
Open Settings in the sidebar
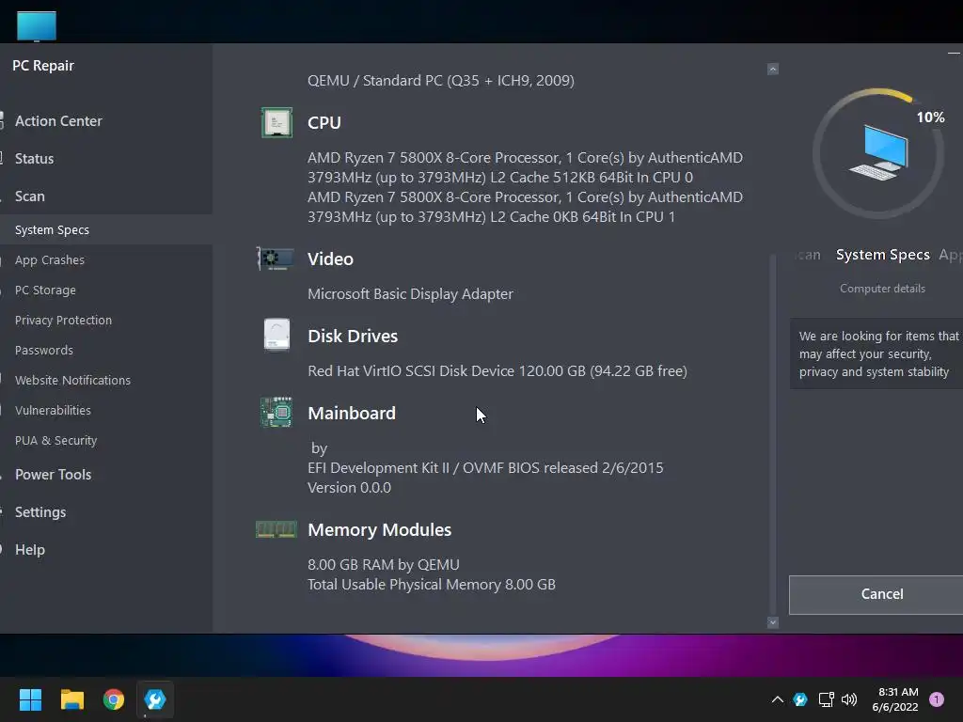(39, 512)
